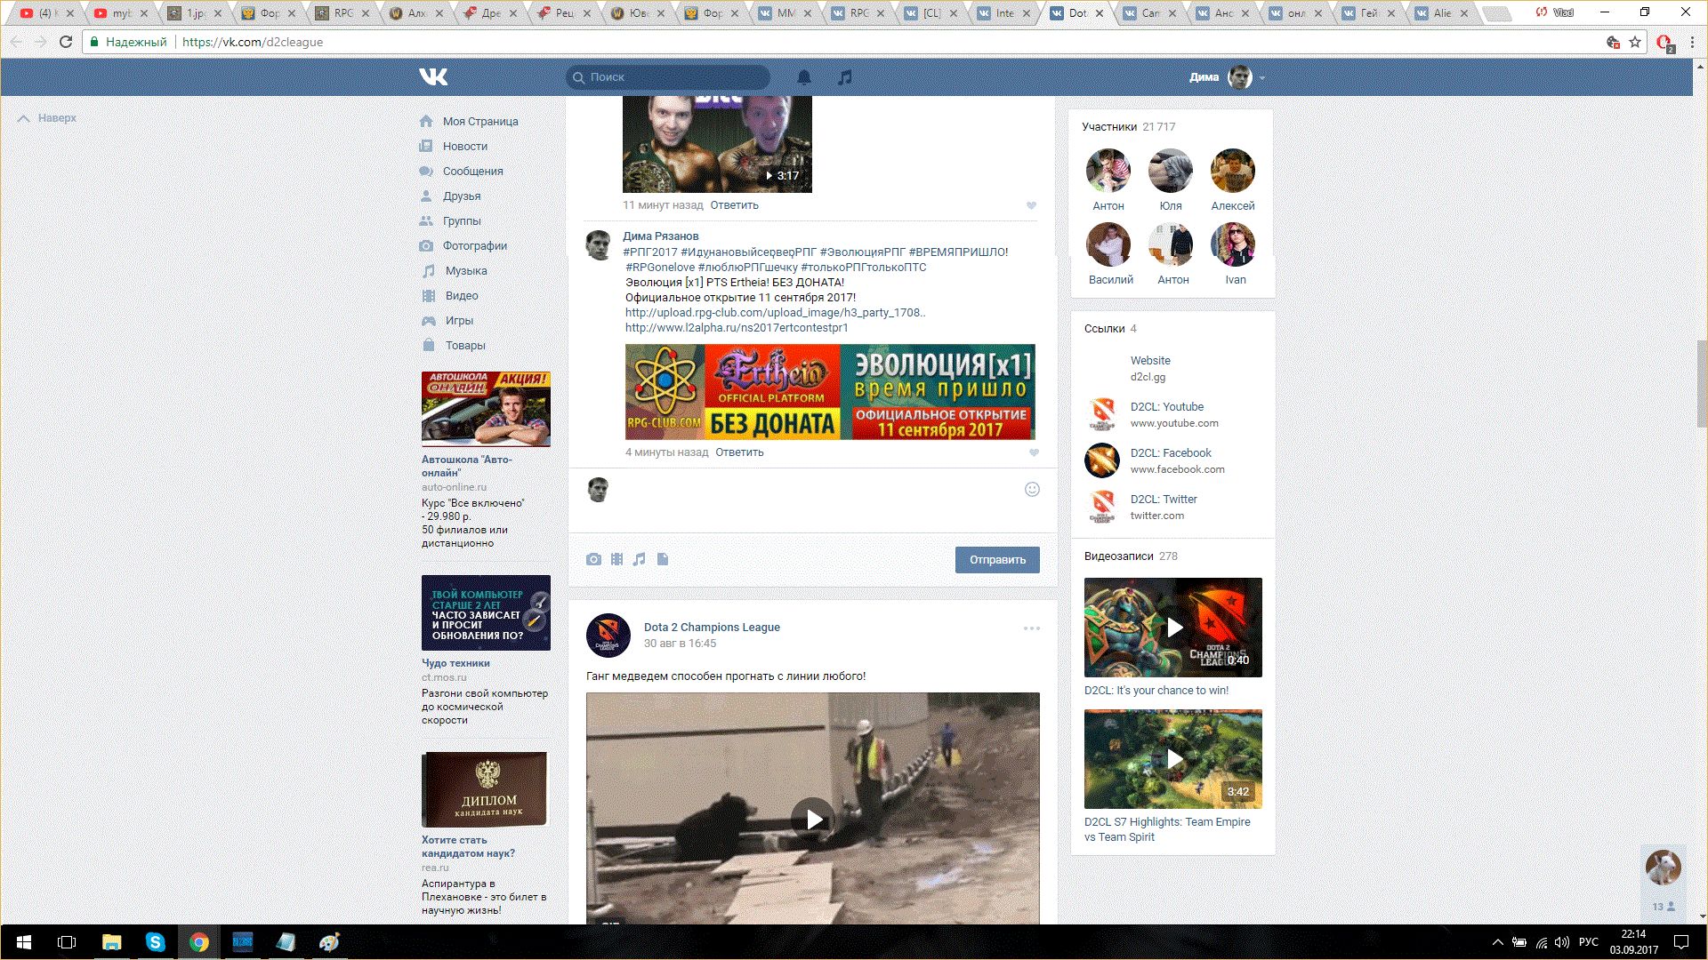Open the music note icon in header
Image resolution: width=1708 pixels, height=960 pixels.
845,77
